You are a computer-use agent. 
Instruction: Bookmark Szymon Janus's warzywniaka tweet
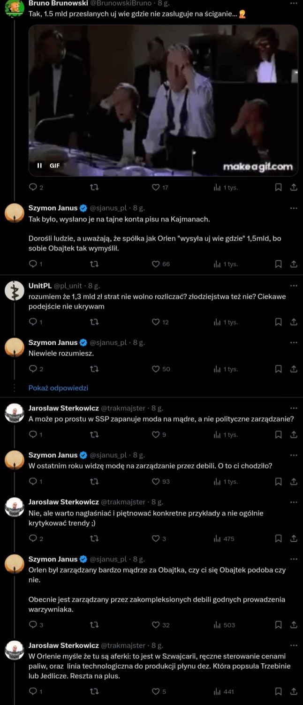[278, 625]
